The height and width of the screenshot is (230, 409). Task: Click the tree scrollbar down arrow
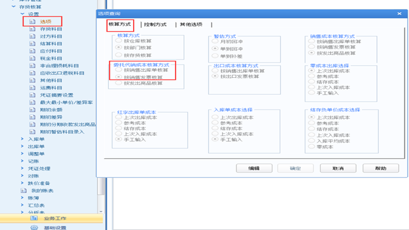point(101,212)
